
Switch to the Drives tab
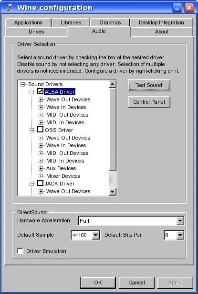[36, 32]
